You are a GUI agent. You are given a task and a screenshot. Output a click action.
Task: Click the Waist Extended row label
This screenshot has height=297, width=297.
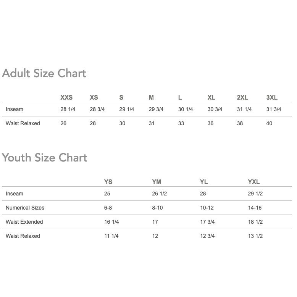24,222
